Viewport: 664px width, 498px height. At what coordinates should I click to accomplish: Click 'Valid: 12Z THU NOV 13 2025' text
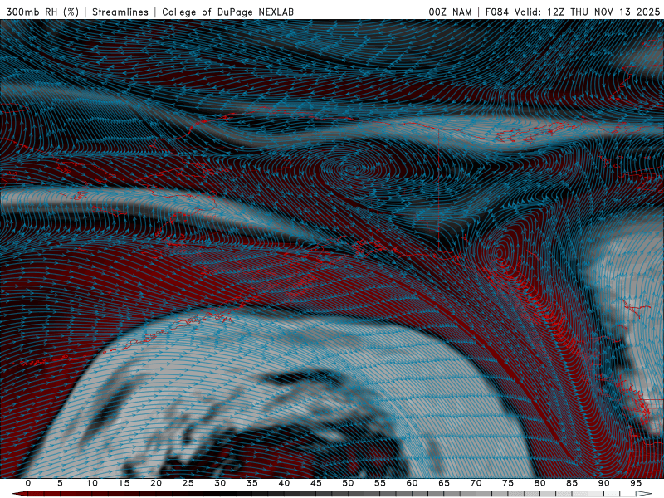588,12
